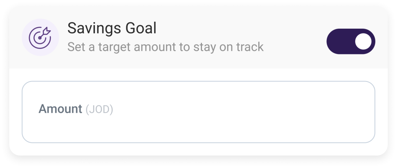Click 'Set a target amount to stay on track'
The width and height of the screenshot is (397, 168).
tap(165, 47)
